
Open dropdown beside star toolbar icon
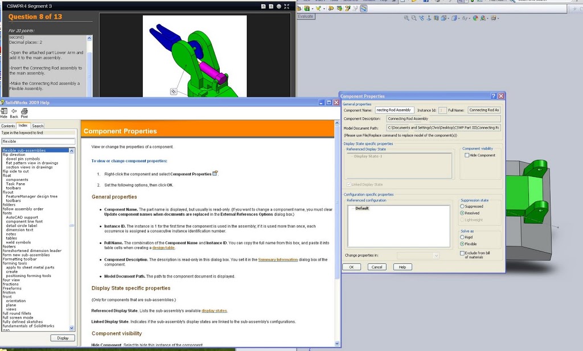324,9
